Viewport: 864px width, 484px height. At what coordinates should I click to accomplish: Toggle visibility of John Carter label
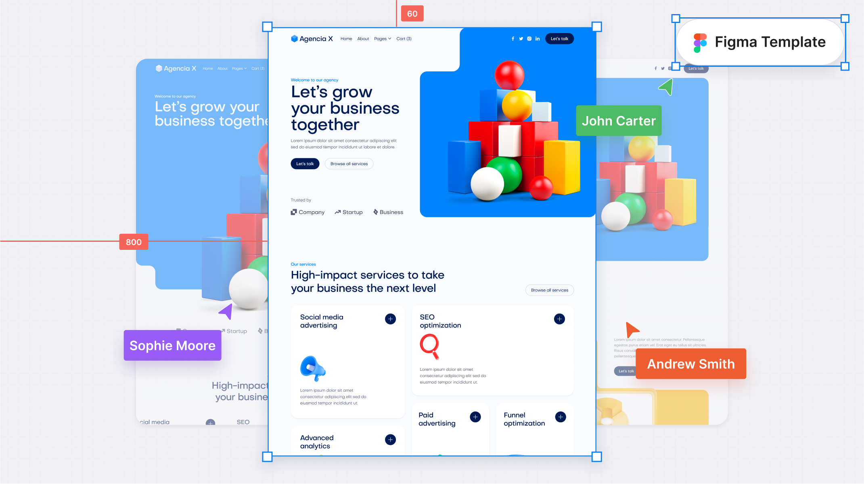pyautogui.click(x=619, y=120)
